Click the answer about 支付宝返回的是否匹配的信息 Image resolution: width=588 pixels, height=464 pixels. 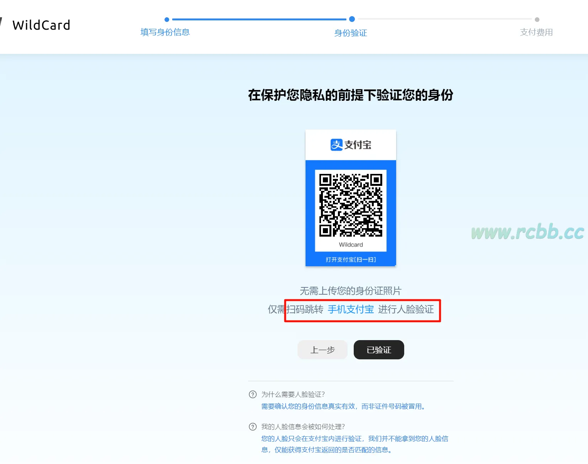355,444
